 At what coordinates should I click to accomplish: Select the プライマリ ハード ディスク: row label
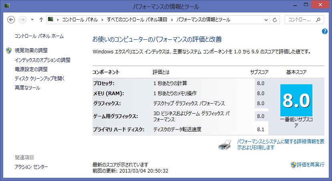point(119,129)
